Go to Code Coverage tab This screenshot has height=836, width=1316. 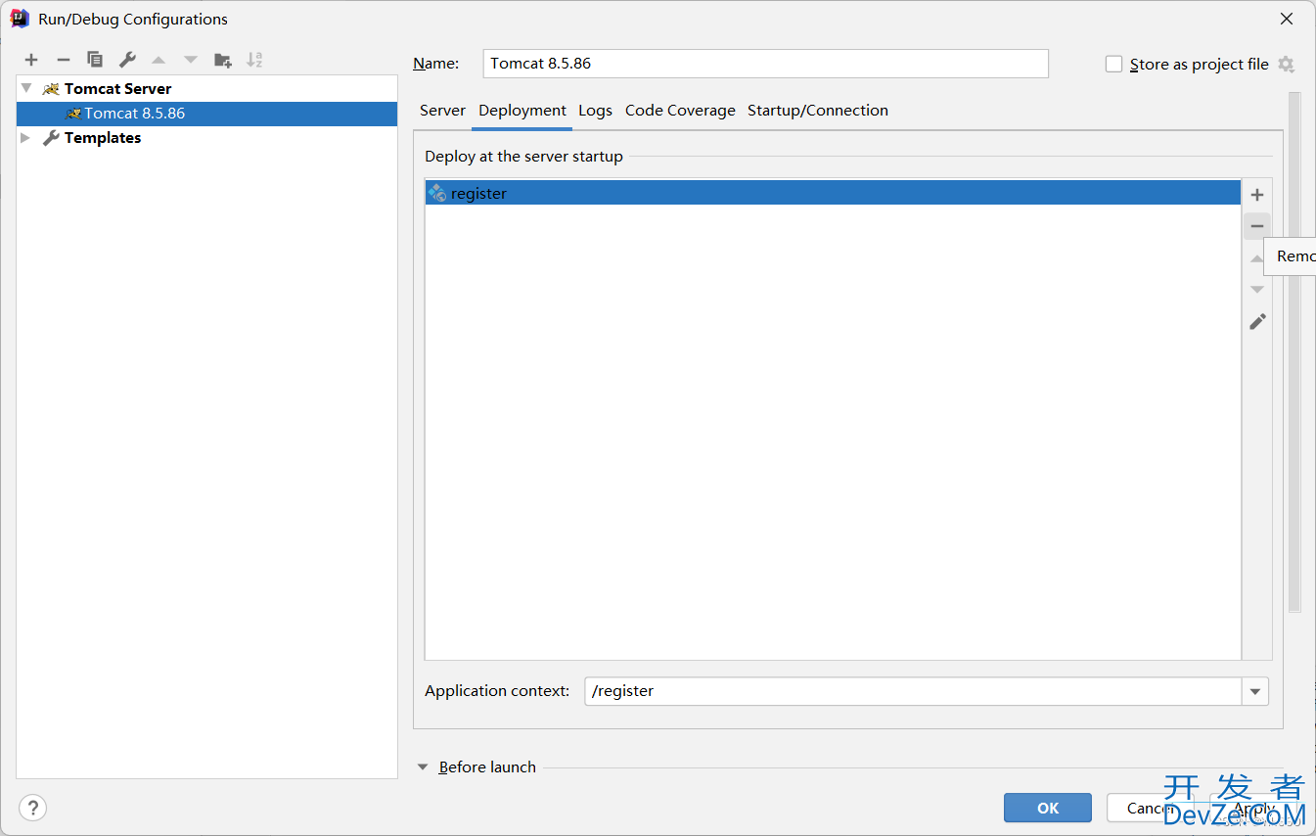tap(680, 111)
